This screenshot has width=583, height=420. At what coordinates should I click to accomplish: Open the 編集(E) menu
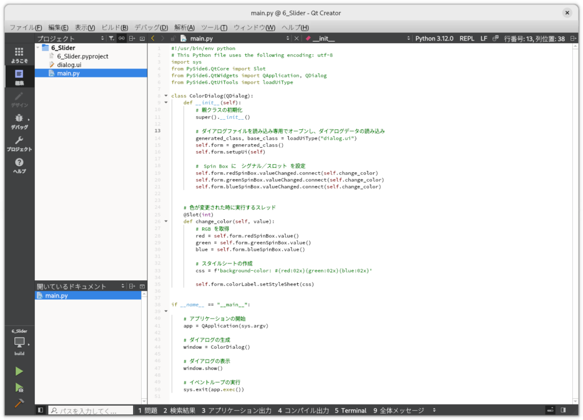point(58,27)
